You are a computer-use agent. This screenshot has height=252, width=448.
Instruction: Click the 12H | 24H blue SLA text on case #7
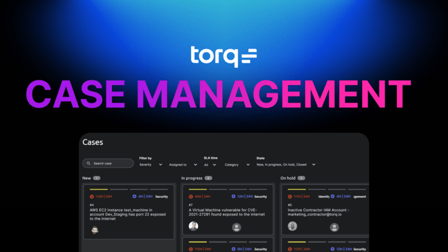click(245, 197)
